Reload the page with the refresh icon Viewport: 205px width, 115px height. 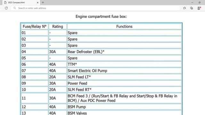pos(6,8)
